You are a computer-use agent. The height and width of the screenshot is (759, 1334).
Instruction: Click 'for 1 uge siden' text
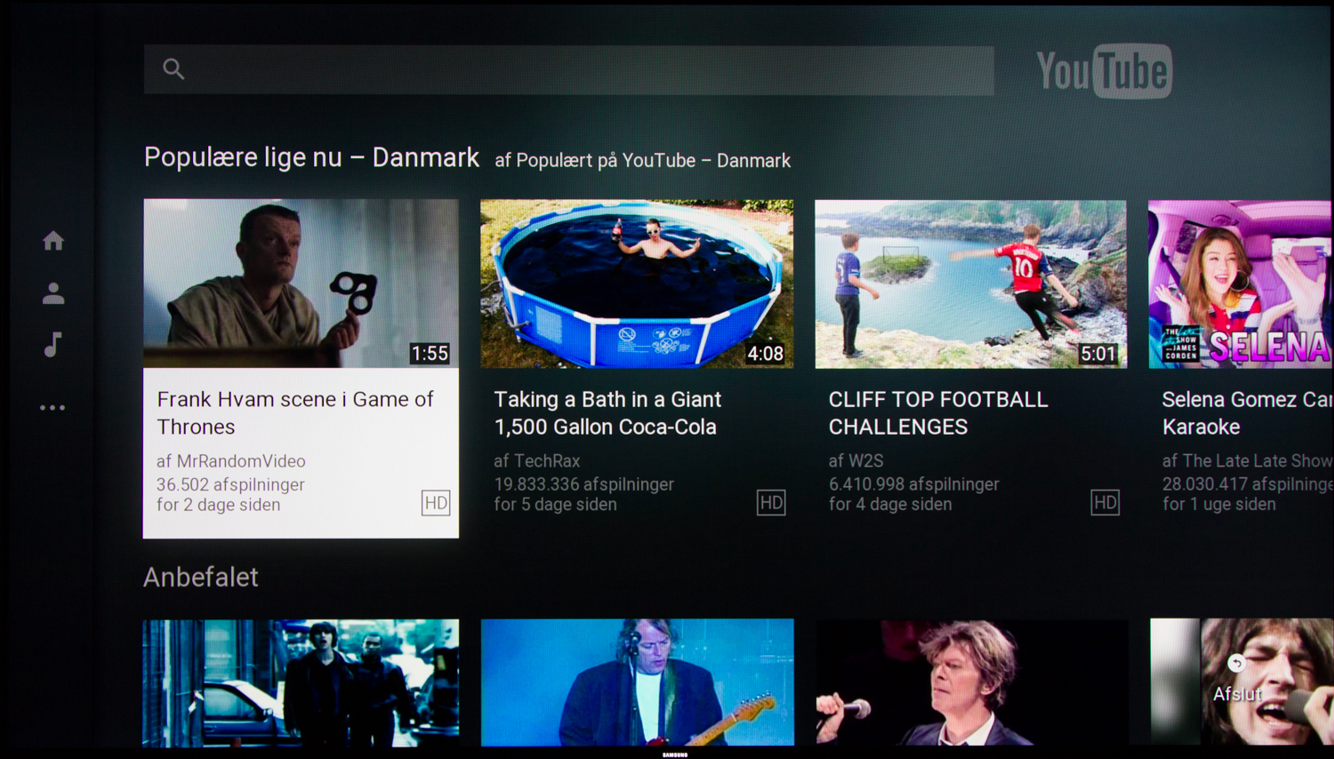(1218, 504)
